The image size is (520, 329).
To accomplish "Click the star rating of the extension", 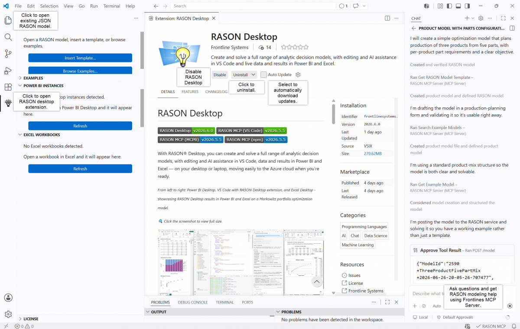I will (x=295, y=47).
